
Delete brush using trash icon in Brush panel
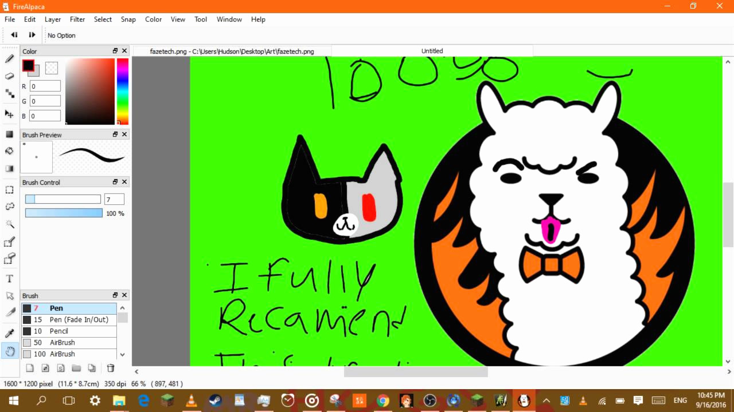coord(110,368)
